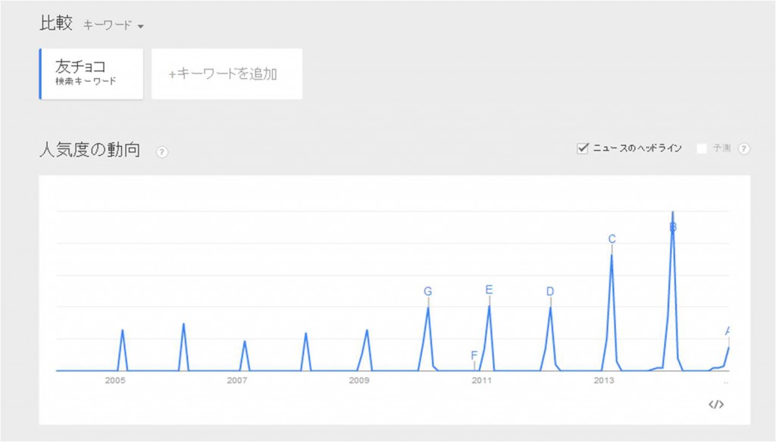
Task: Show news headline marker E
Action: click(x=489, y=289)
